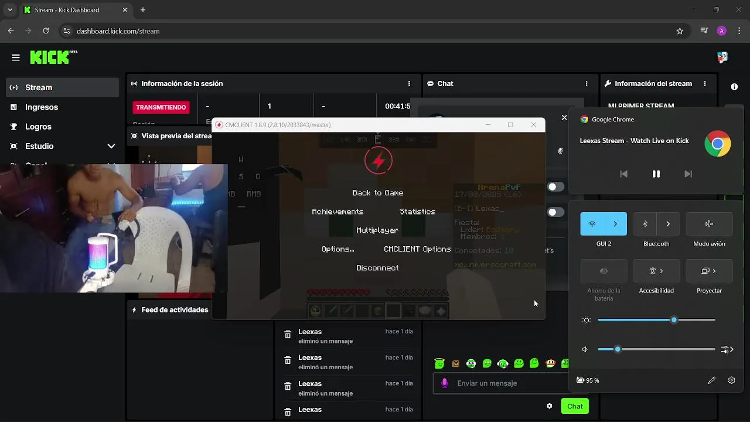Viewport: 750px width, 422px height.
Task: Open Información de la sesión panel options
Action: [409, 84]
